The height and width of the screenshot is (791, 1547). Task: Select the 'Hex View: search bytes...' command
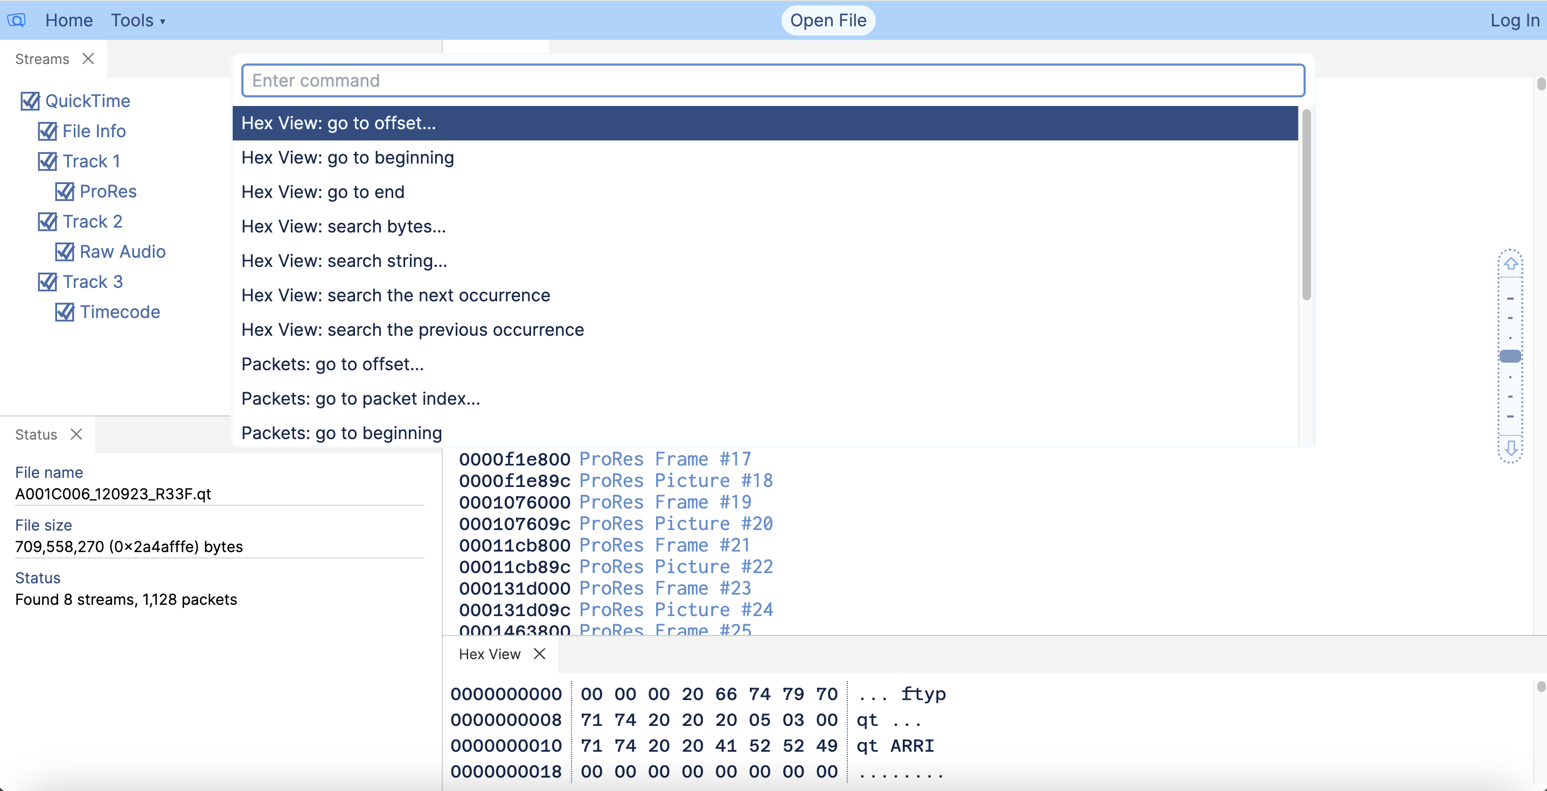coord(344,226)
